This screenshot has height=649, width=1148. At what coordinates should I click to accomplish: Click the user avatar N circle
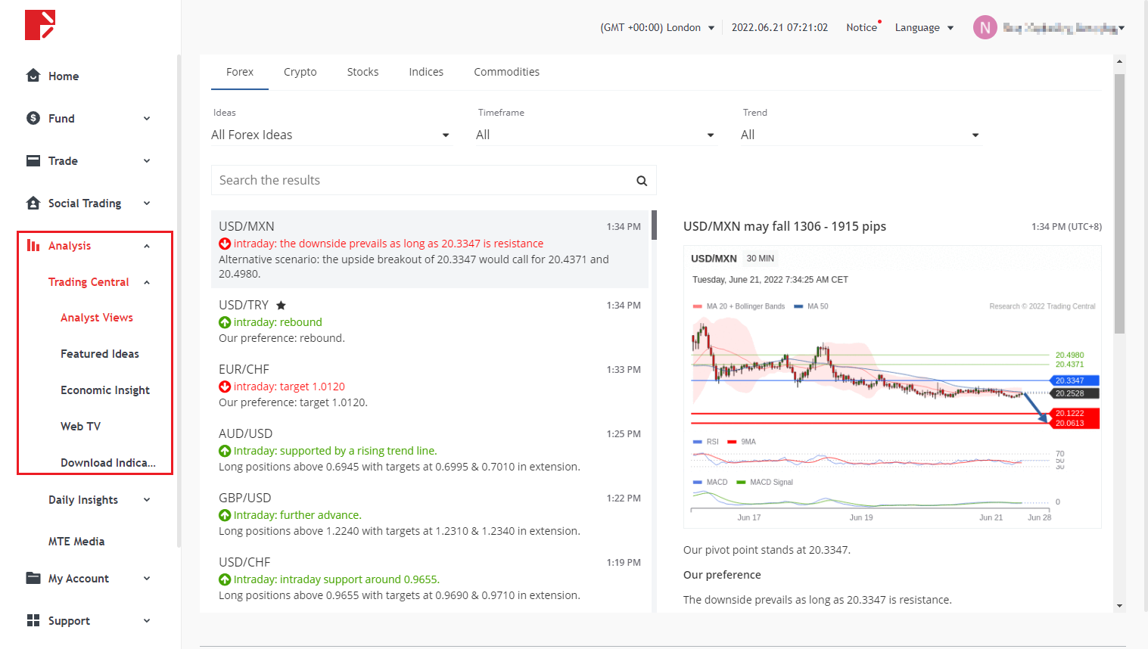[985, 28]
